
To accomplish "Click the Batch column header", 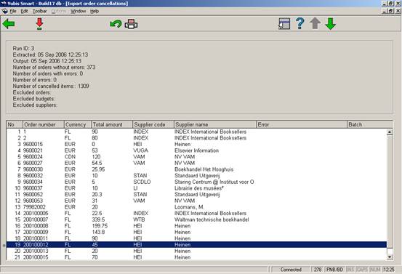I will click(x=370, y=124).
